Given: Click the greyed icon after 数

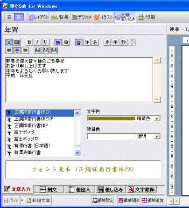Looking at the screenshot, I should (132, 42).
